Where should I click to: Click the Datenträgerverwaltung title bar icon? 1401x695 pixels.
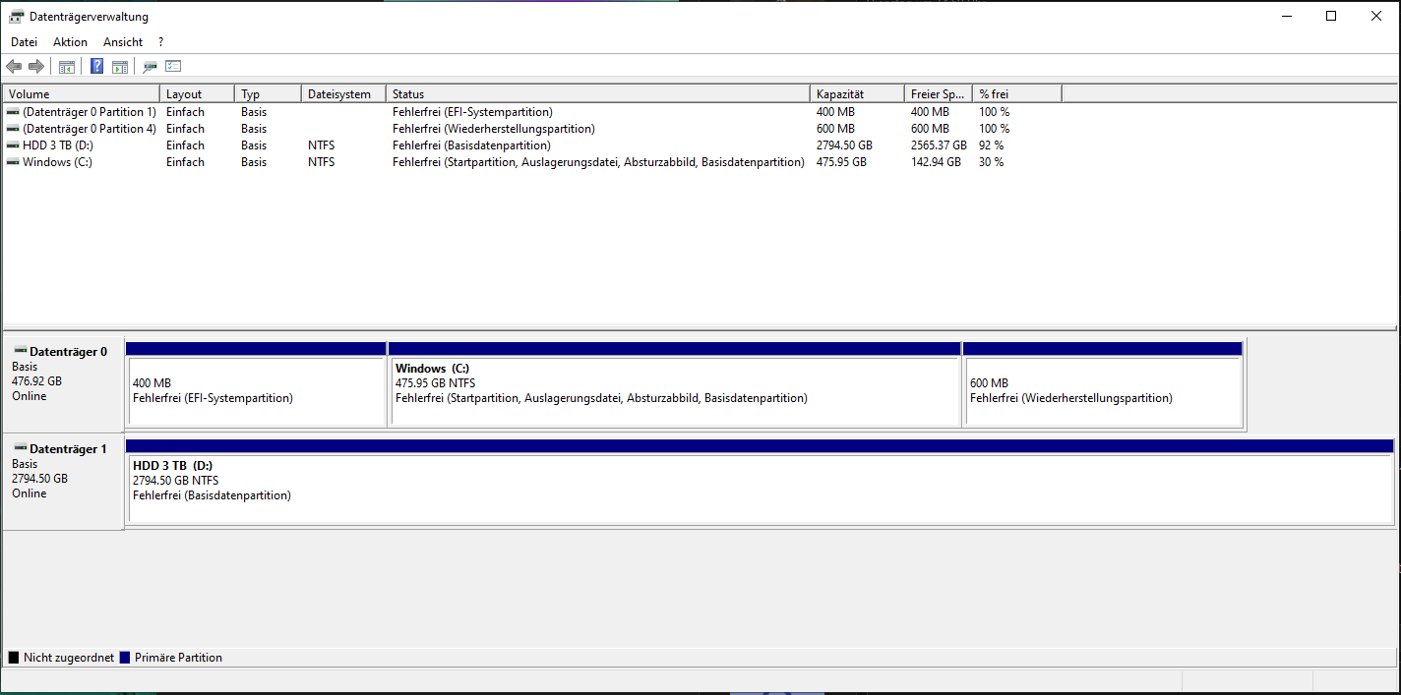[14, 16]
